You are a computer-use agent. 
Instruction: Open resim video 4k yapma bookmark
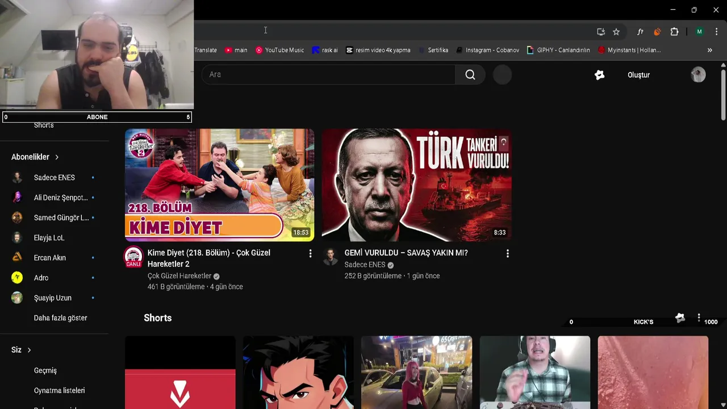(x=378, y=50)
